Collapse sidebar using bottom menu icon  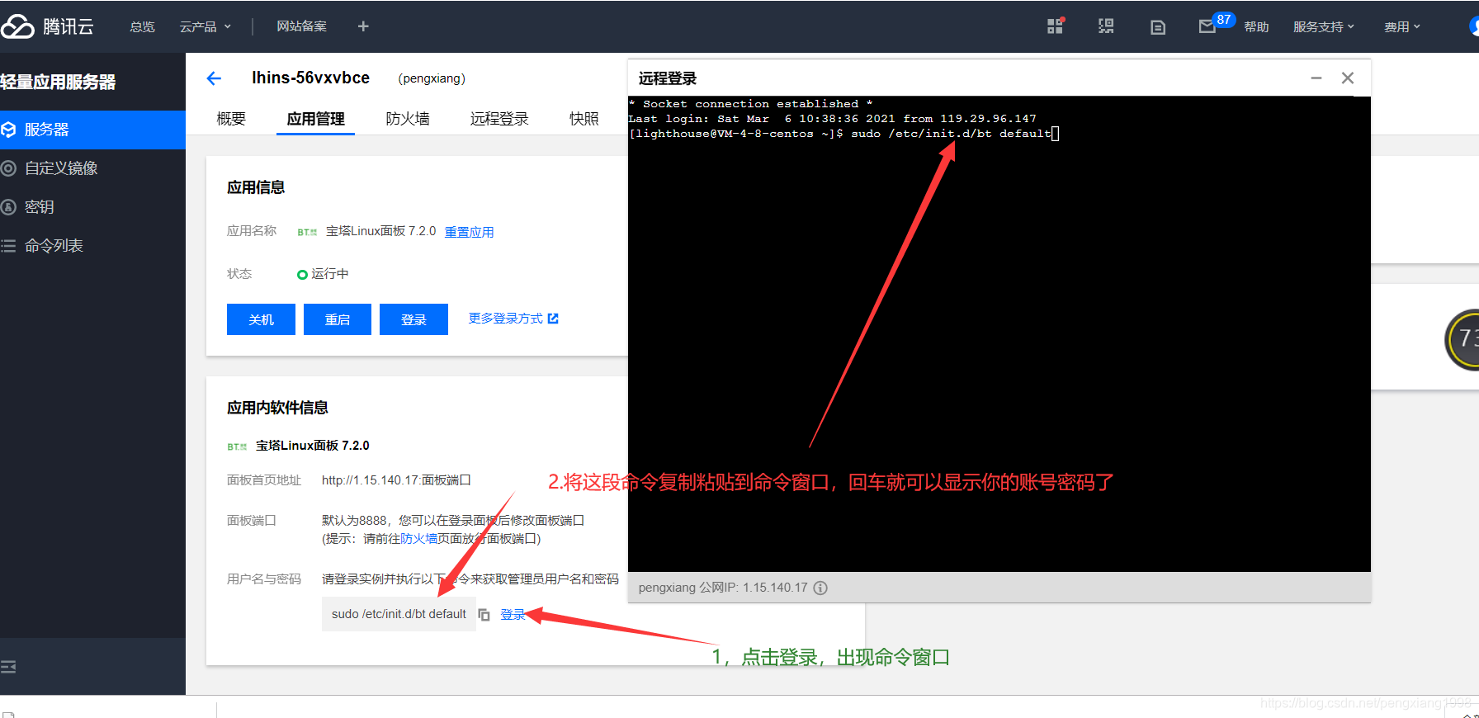click(8, 667)
